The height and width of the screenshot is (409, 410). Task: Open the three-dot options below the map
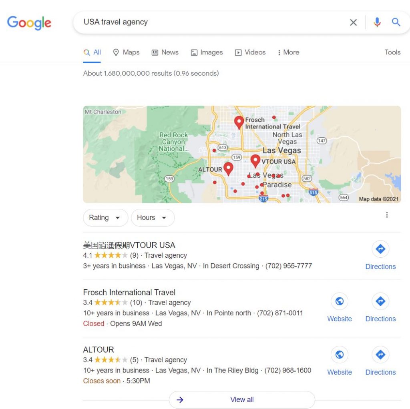click(x=387, y=215)
